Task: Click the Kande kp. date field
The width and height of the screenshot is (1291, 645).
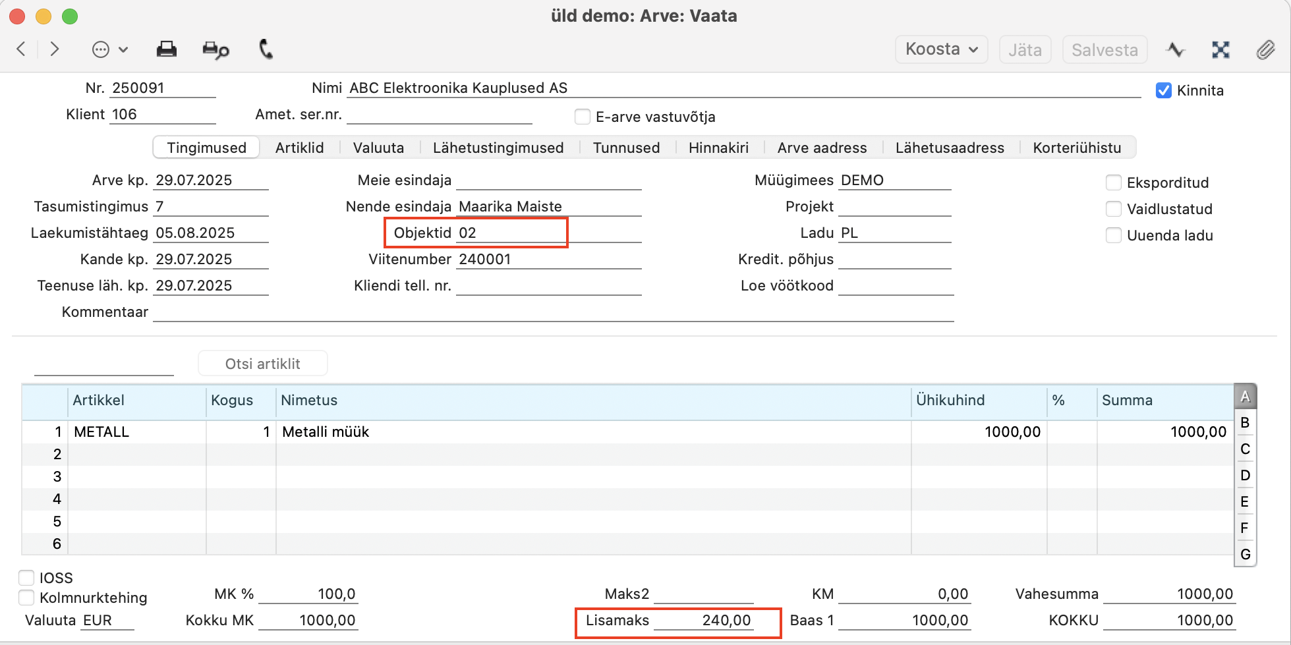Action: point(211,259)
